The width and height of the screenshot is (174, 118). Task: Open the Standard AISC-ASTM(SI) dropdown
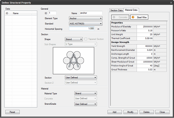click(86, 24)
